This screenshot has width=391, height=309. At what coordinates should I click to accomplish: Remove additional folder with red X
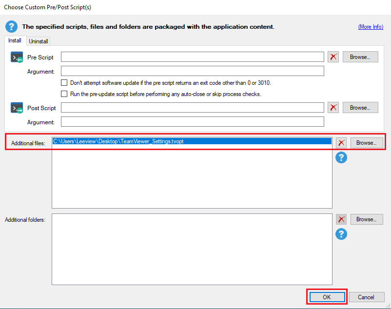pos(341,219)
